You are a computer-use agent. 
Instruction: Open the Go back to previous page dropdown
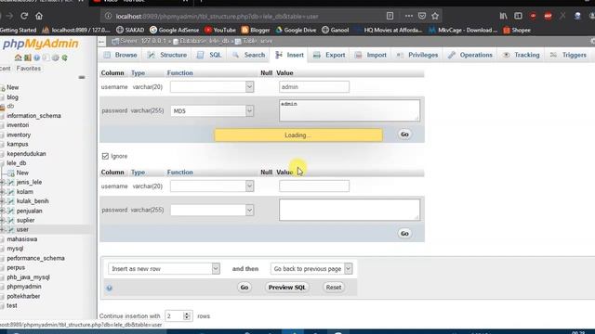click(311, 268)
